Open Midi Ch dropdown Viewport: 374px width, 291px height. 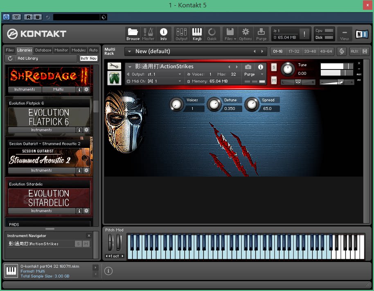click(180, 81)
